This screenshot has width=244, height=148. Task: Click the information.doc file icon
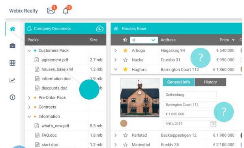37,79
